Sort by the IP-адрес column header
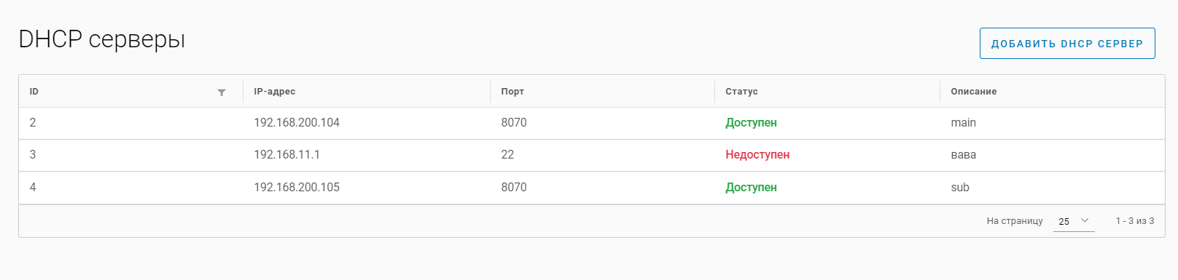Image resolution: width=1178 pixels, height=280 pixels. pos(274,92)
